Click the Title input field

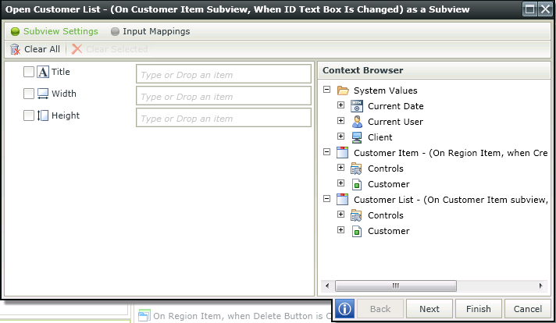(x=224, y=73)
